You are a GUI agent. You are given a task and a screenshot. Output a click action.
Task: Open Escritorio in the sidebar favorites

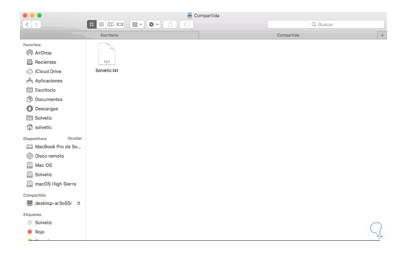[41, 90]
